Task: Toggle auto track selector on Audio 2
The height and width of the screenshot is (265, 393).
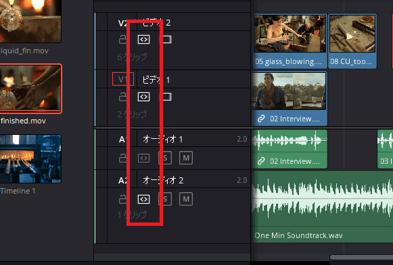Action: [143, 199]
